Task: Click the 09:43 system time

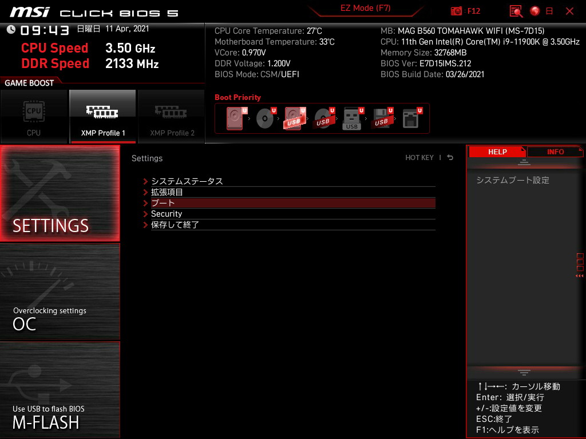Action: pos(45,30)
